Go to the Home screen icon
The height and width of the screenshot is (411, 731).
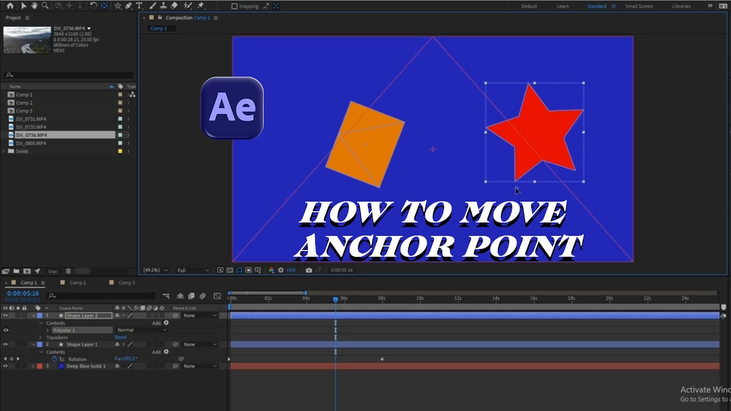pos(10,6)
